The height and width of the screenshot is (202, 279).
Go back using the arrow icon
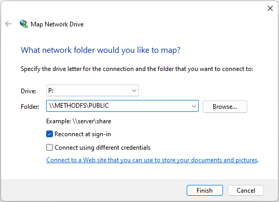pos(8,24)
